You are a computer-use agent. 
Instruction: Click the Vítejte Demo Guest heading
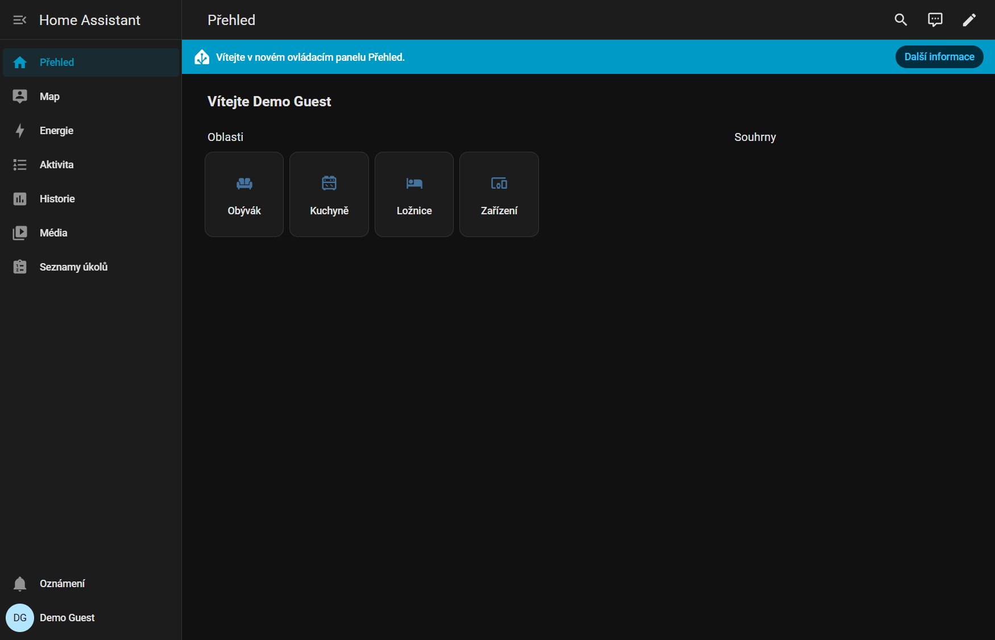click(269, 102)
